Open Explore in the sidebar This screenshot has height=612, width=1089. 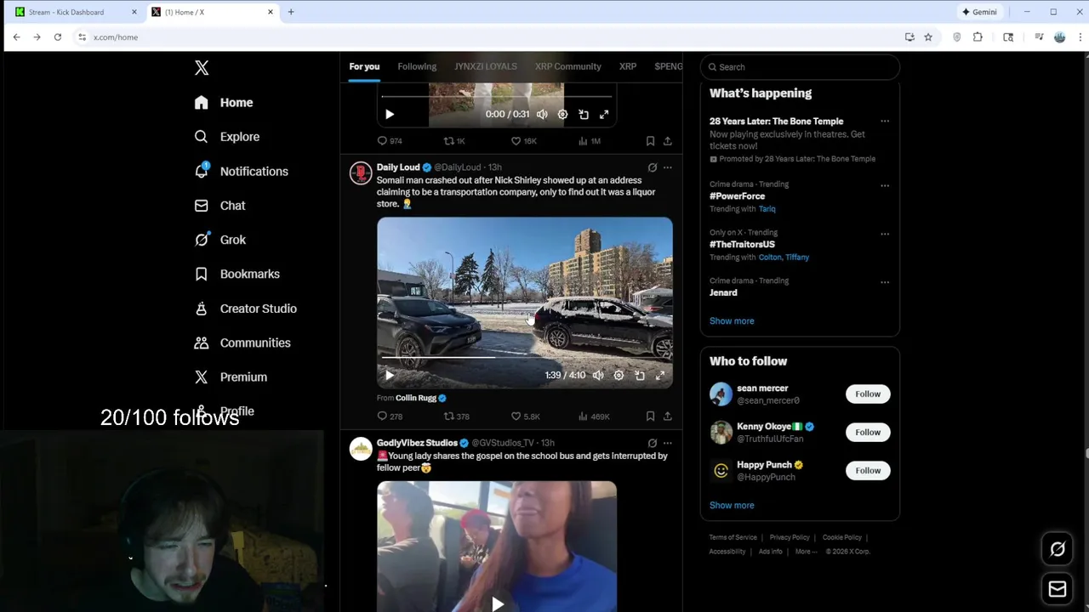coord(226,137)
